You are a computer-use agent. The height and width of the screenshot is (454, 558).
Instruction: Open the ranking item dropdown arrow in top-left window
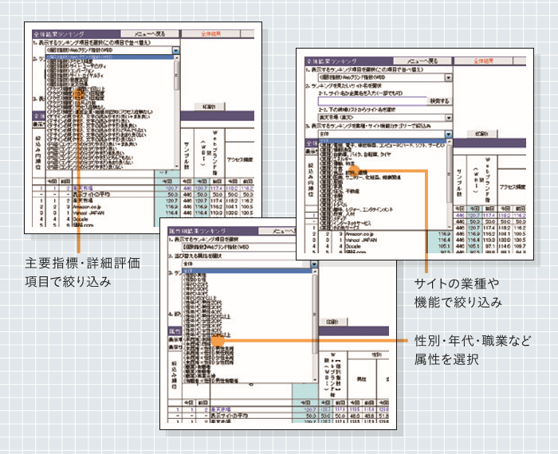[x=176, y=51]
